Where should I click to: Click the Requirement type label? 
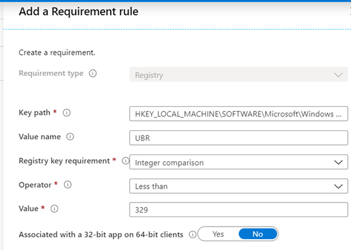(51, 73)
